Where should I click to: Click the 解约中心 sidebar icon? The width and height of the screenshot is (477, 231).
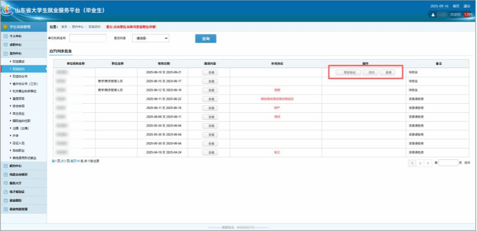tap(5, 165)
